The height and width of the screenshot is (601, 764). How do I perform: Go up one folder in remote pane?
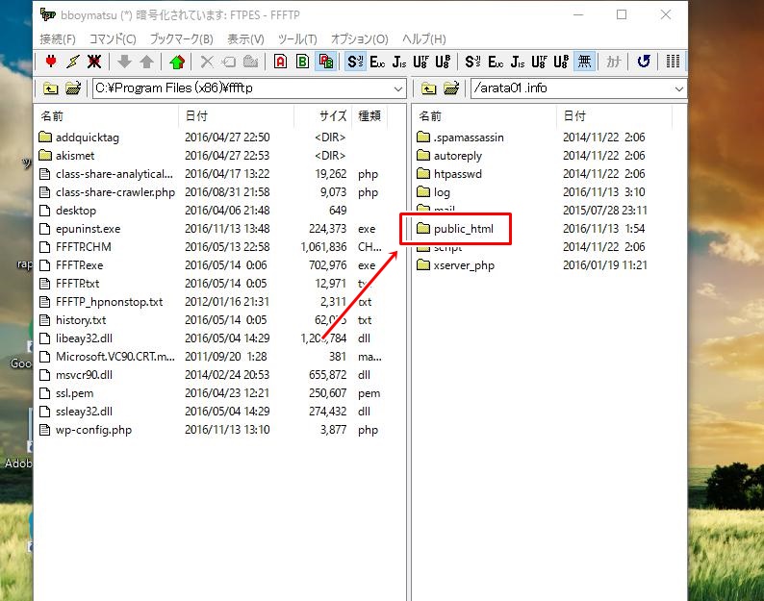pyautogui.click(x=429, y=88)
